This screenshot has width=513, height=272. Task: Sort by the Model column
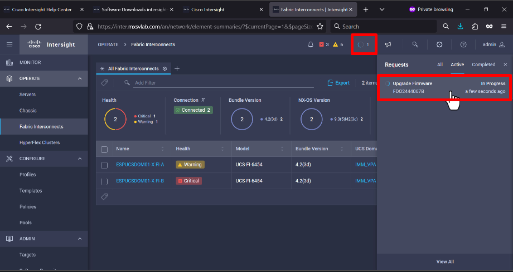[282, 149]
